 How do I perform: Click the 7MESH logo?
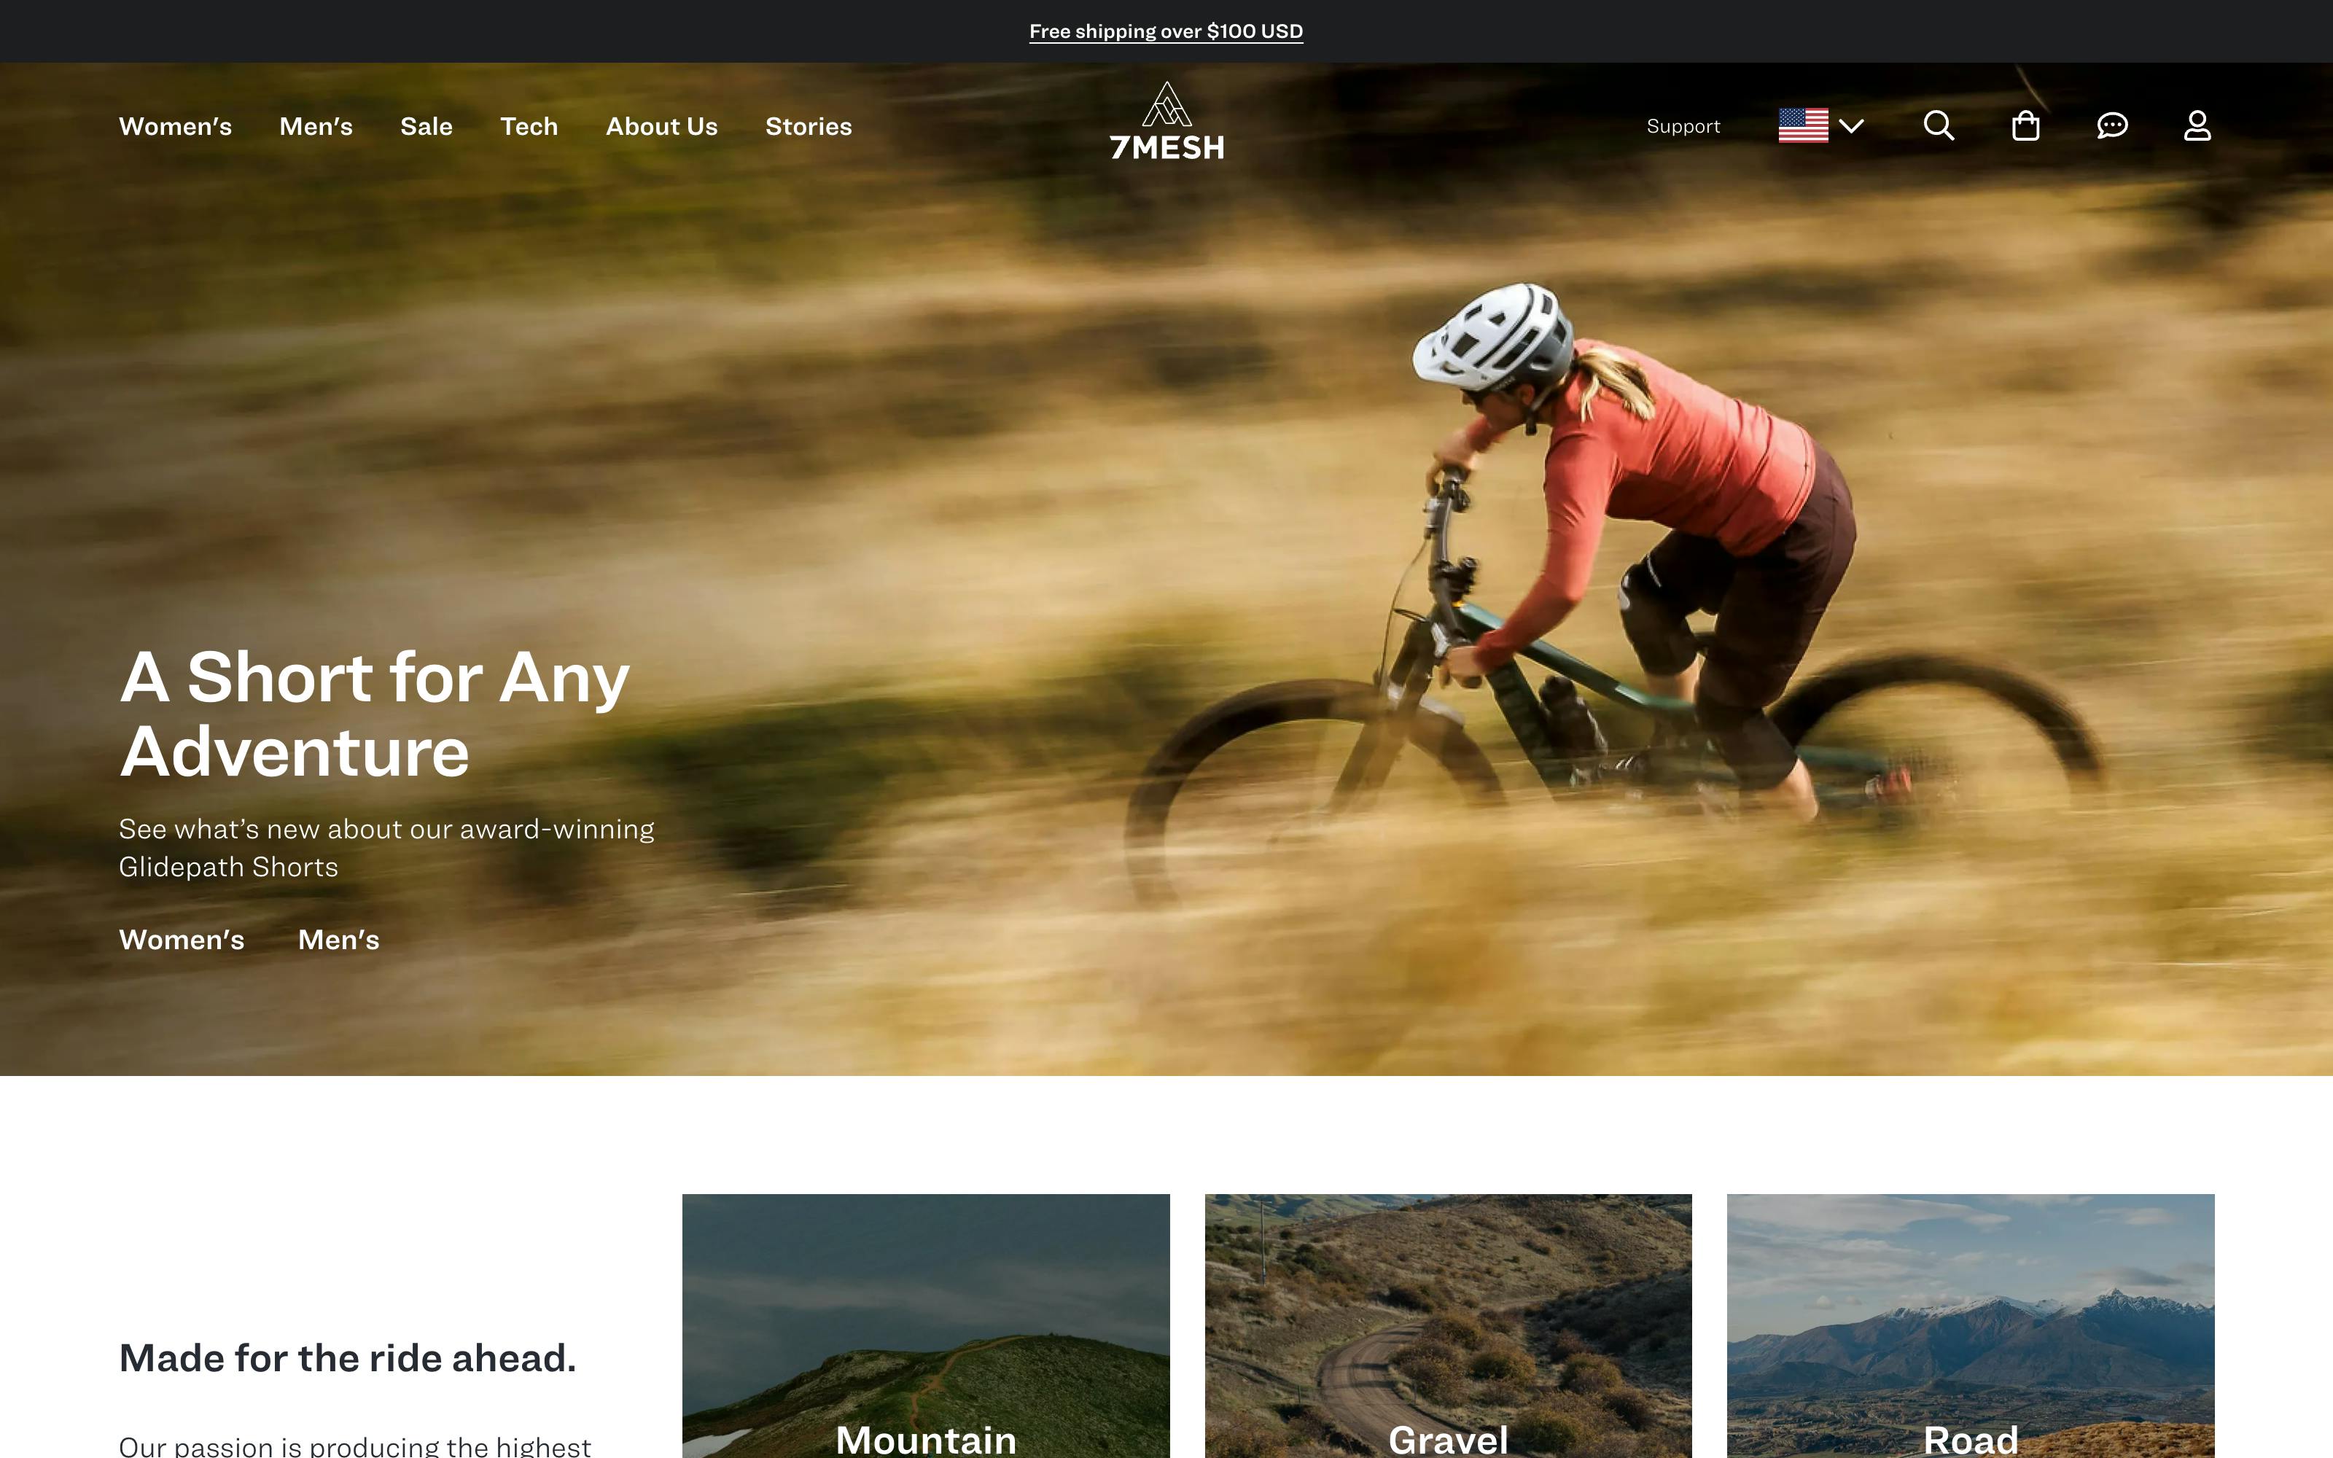pyautogui.click(x=1166, y=120)
